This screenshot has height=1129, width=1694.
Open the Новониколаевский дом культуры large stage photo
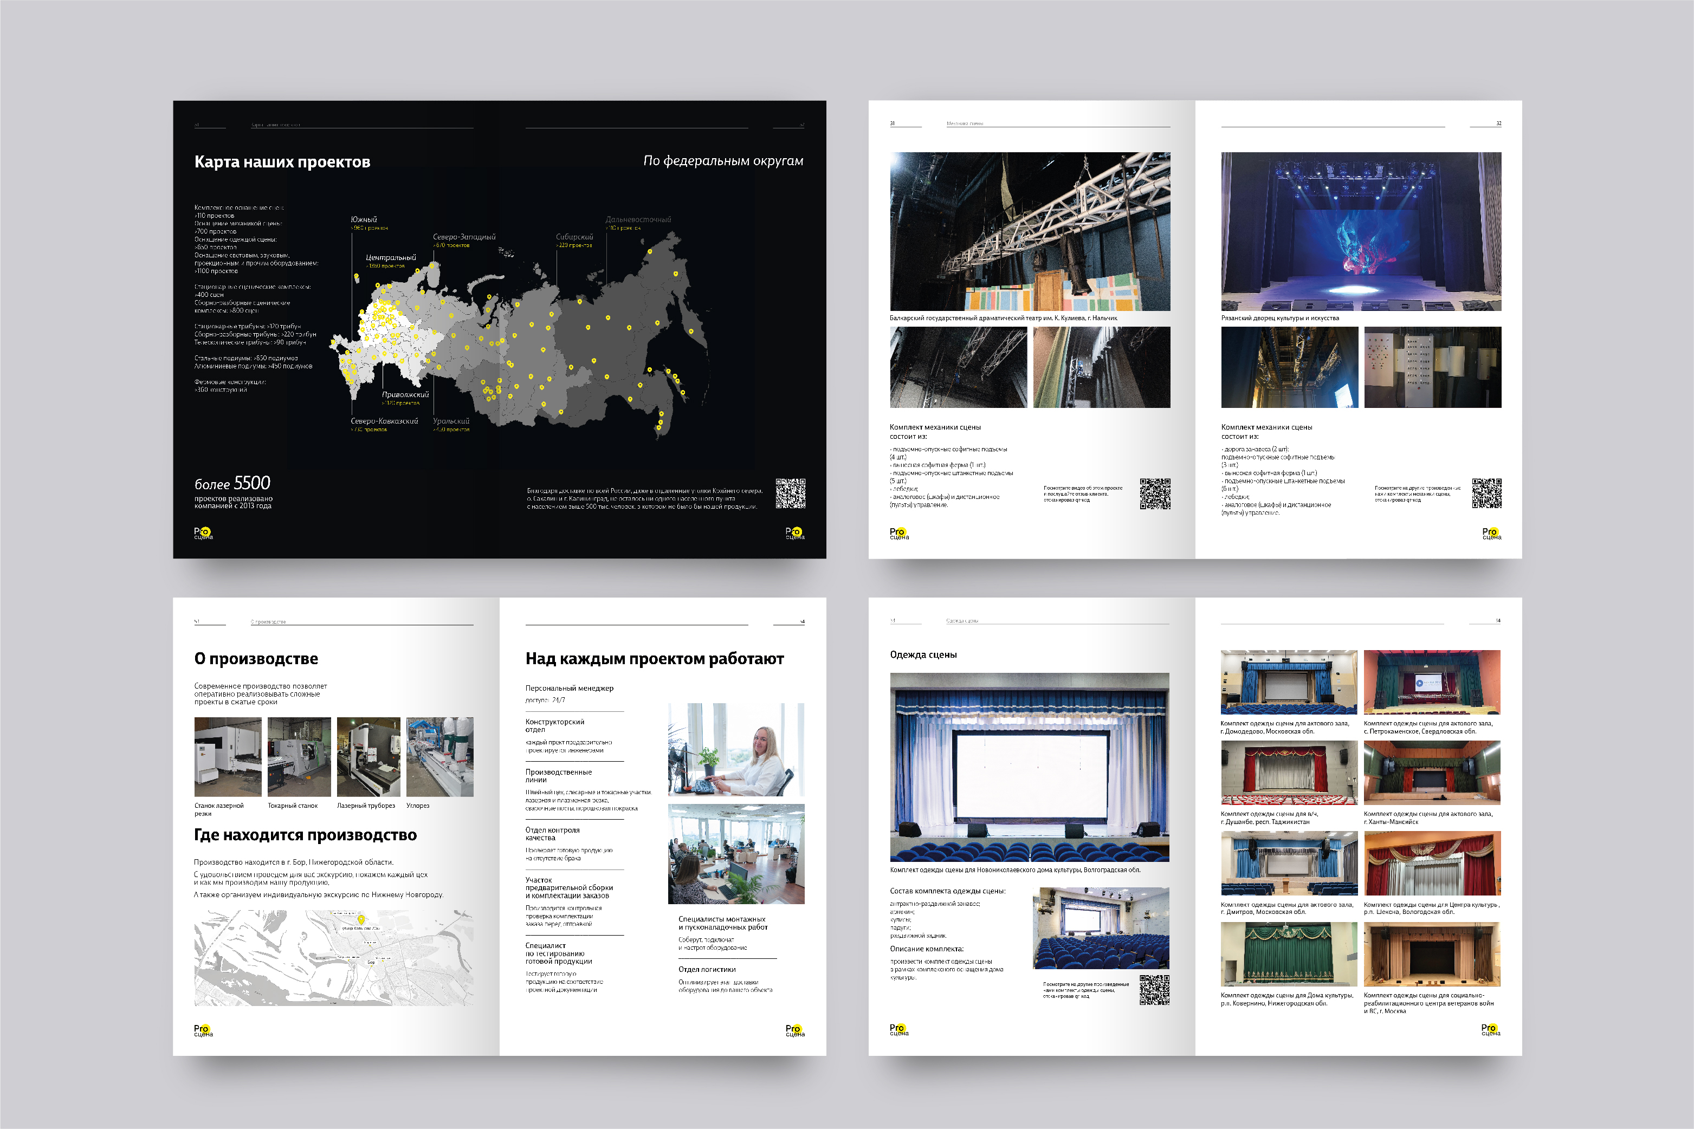(x=1029, y=768)
